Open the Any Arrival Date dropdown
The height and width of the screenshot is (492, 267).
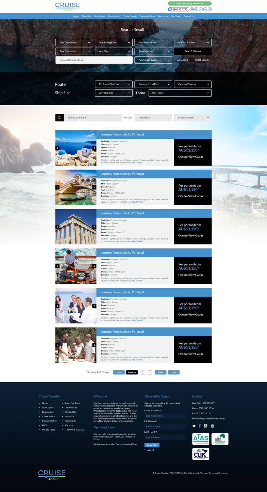tap(153, 42)
